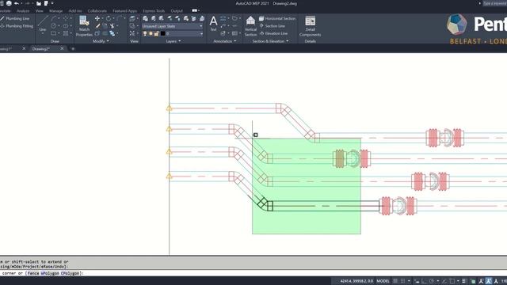Toggle ortho mode in status bar

point(424,281)
